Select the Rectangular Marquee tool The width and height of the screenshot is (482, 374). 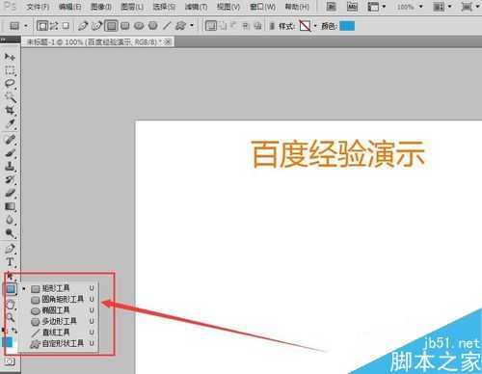[10, 70]
